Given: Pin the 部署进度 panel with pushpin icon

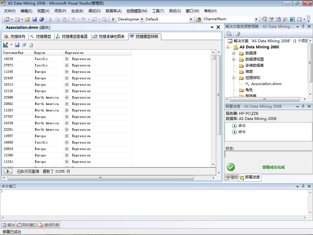Looking at the screenshot, I should 303,106.
